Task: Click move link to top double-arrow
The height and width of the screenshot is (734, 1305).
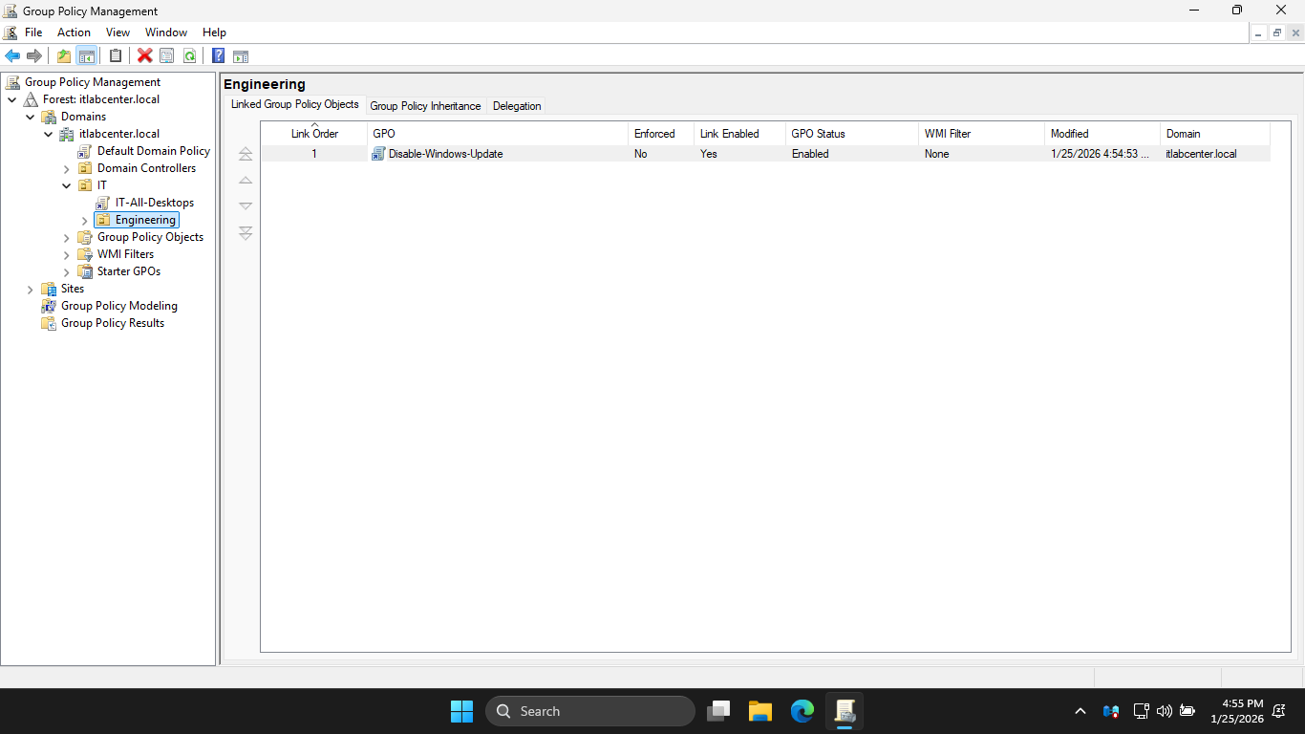Action: [x=246, y=154]
